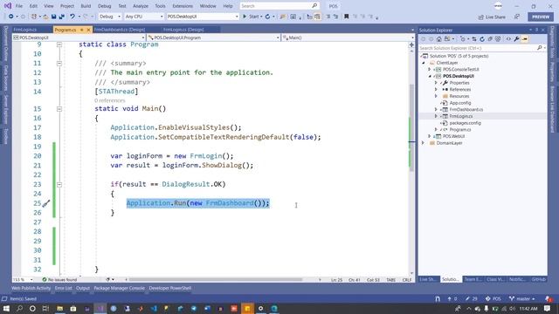Collapse the if block outlining on line 23
Screen dimensions: 559x314
[59, 184]
